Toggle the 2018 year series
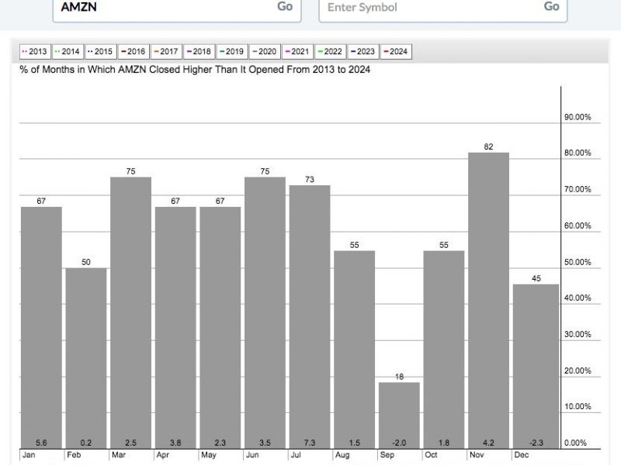The height and width of the screenshot is (465, 621). click(x=199, y=51)
